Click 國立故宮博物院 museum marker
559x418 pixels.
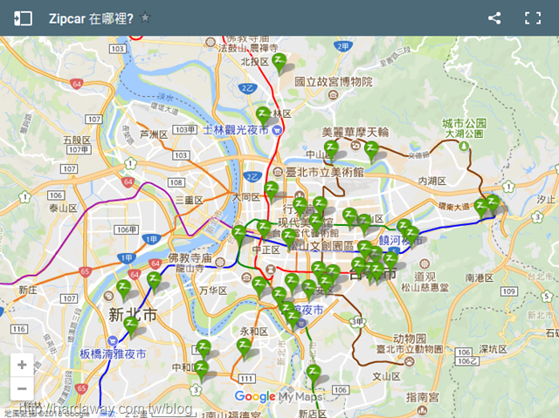(x=333, y=95)
